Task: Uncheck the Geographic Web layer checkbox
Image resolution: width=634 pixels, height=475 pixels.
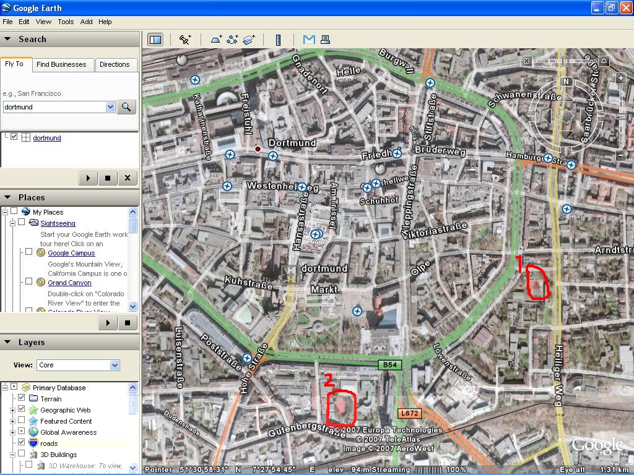Action: (x=22, y=409)
